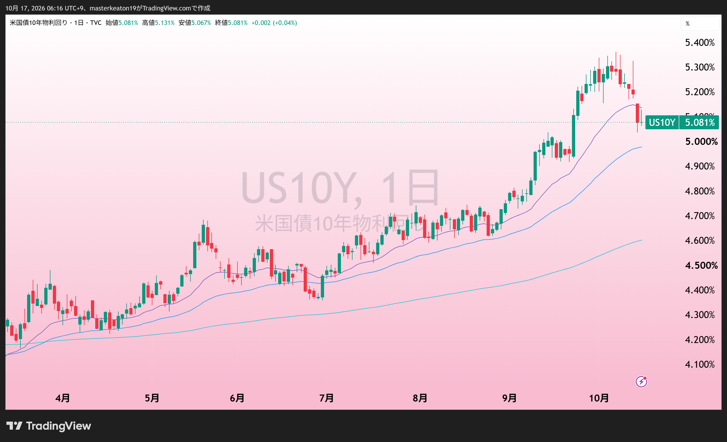Click the 4.600% price axis label
The width and height of the screenshot is (727, 442).
point(700,241)
